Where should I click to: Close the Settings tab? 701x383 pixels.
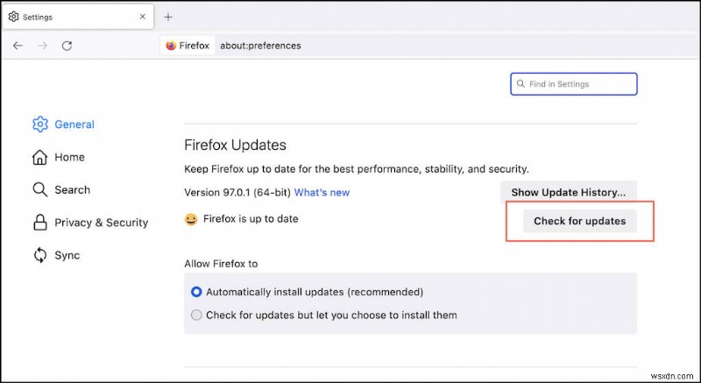pyautogui.click(x=143, y=17)
